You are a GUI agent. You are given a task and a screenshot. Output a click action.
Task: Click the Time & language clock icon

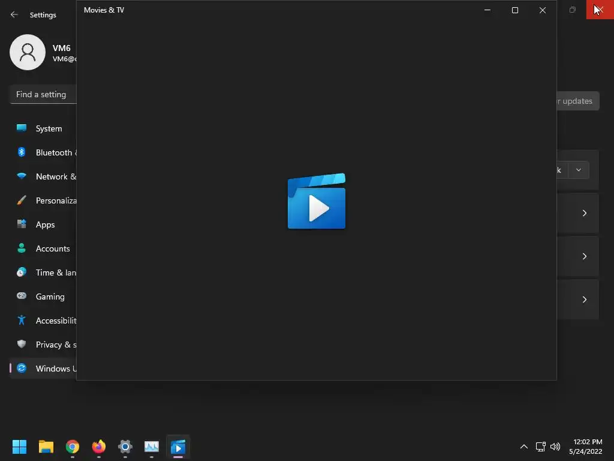22,272
